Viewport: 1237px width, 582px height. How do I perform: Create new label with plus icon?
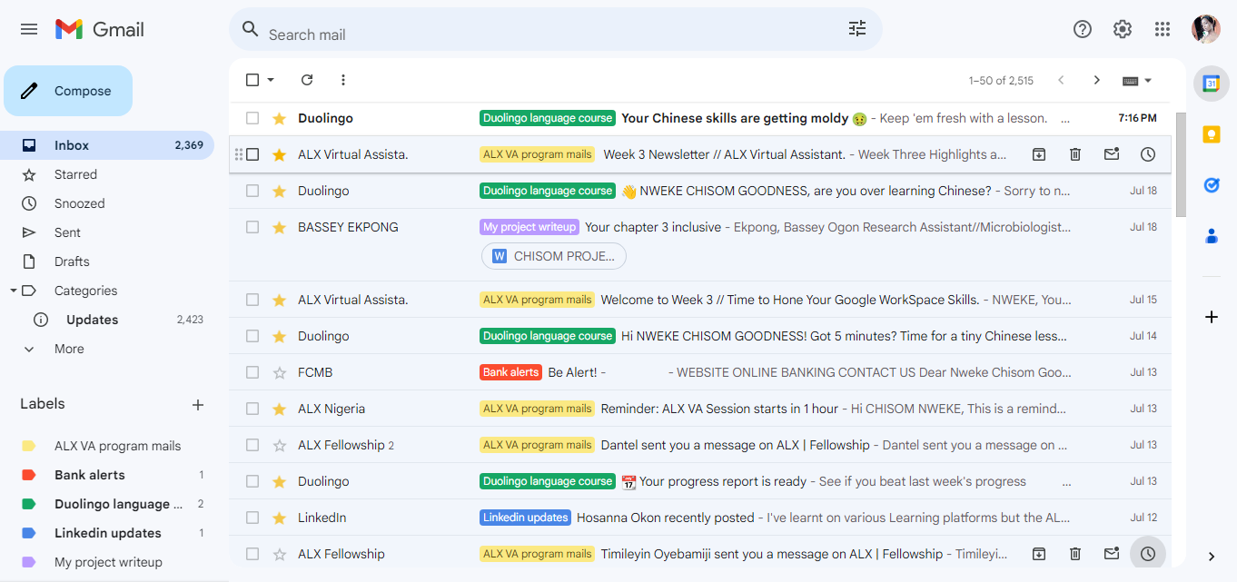[x=198, y=405]
